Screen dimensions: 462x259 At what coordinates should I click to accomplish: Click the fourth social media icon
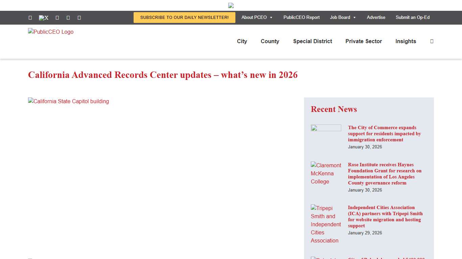68,18
